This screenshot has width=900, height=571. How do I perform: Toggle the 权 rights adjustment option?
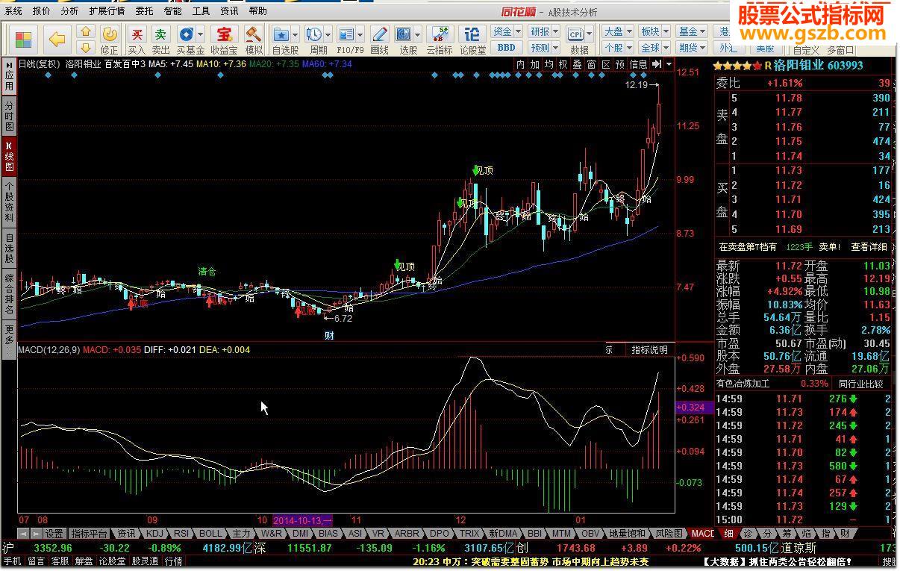(563, 65)
